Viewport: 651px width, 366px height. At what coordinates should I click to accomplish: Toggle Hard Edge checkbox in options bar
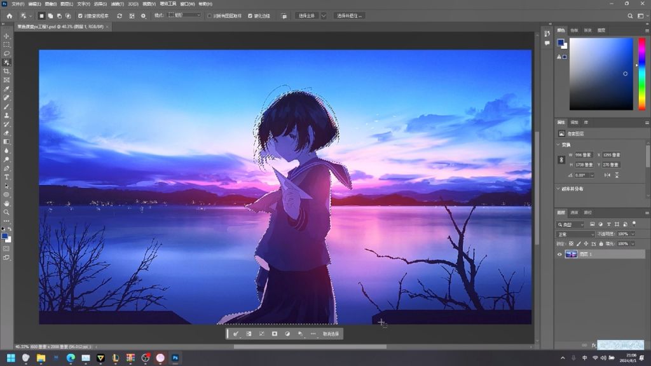tap(250, 15)
